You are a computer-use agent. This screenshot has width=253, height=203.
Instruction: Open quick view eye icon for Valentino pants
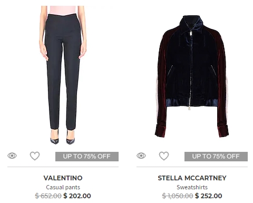[x=12, y=156]
